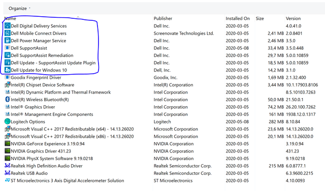Click the NVIDIA PhysX System Software icon
This screenshot has width=325, height=191.
point(7,158)
